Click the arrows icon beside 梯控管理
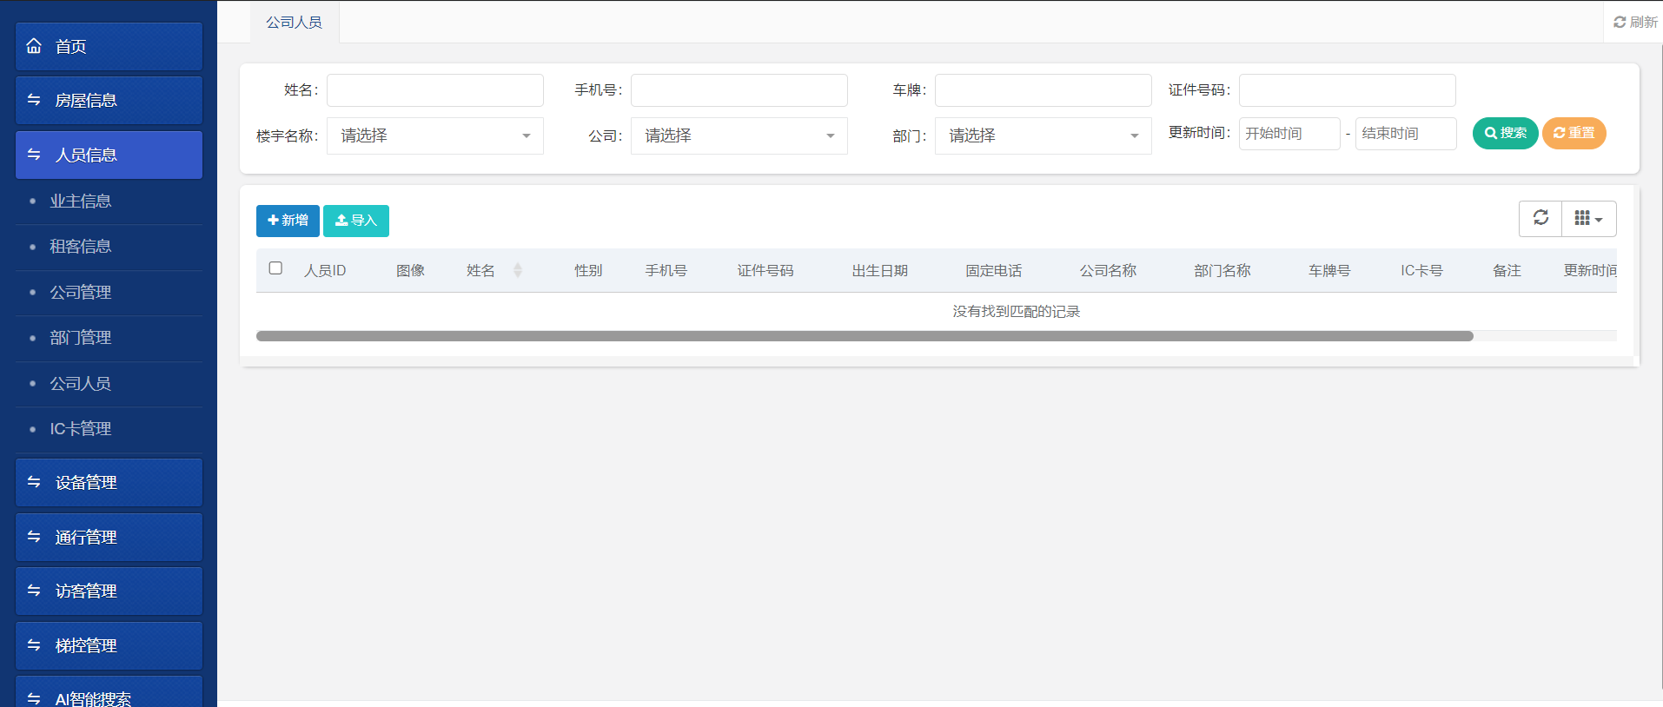The width and height of the screenshot is (1663, 707). pos(34,645)
